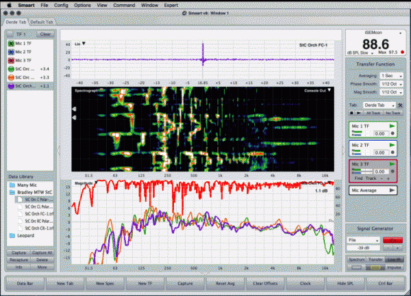
Task: Click the blue Mic 2 TF trace icon
Action: point(11,52)
